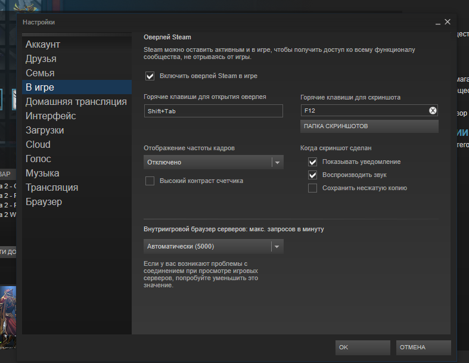
Task: Open the Друзья settings section
Action: pyautogui.click(x=77, y=58)
